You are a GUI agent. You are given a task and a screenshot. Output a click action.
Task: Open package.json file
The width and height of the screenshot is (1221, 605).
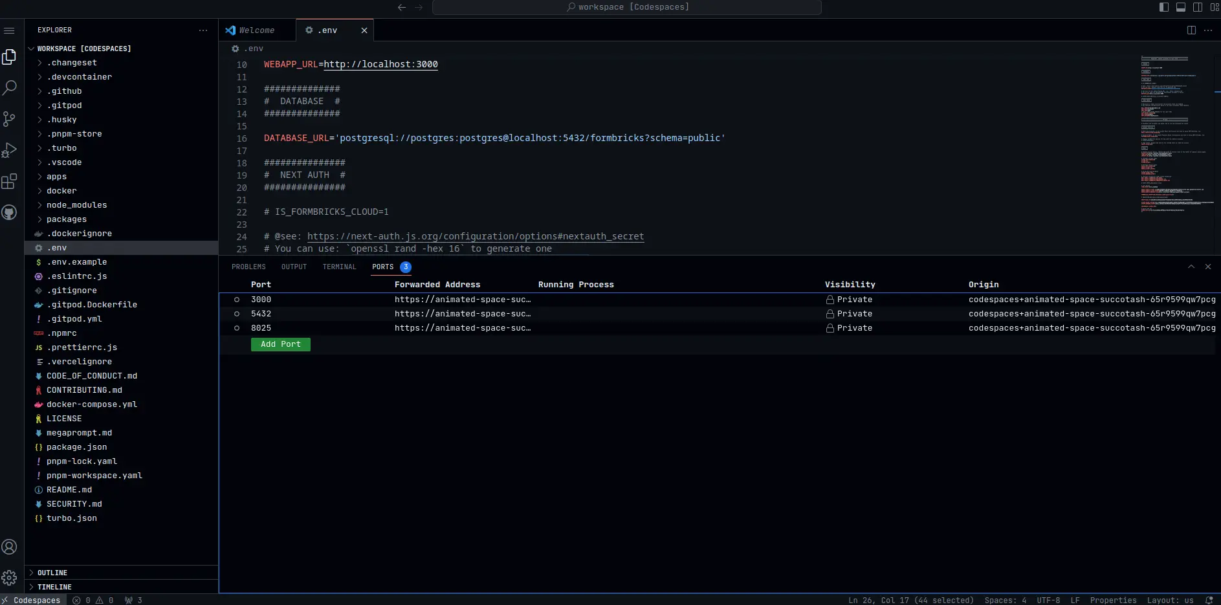(77, 447)
